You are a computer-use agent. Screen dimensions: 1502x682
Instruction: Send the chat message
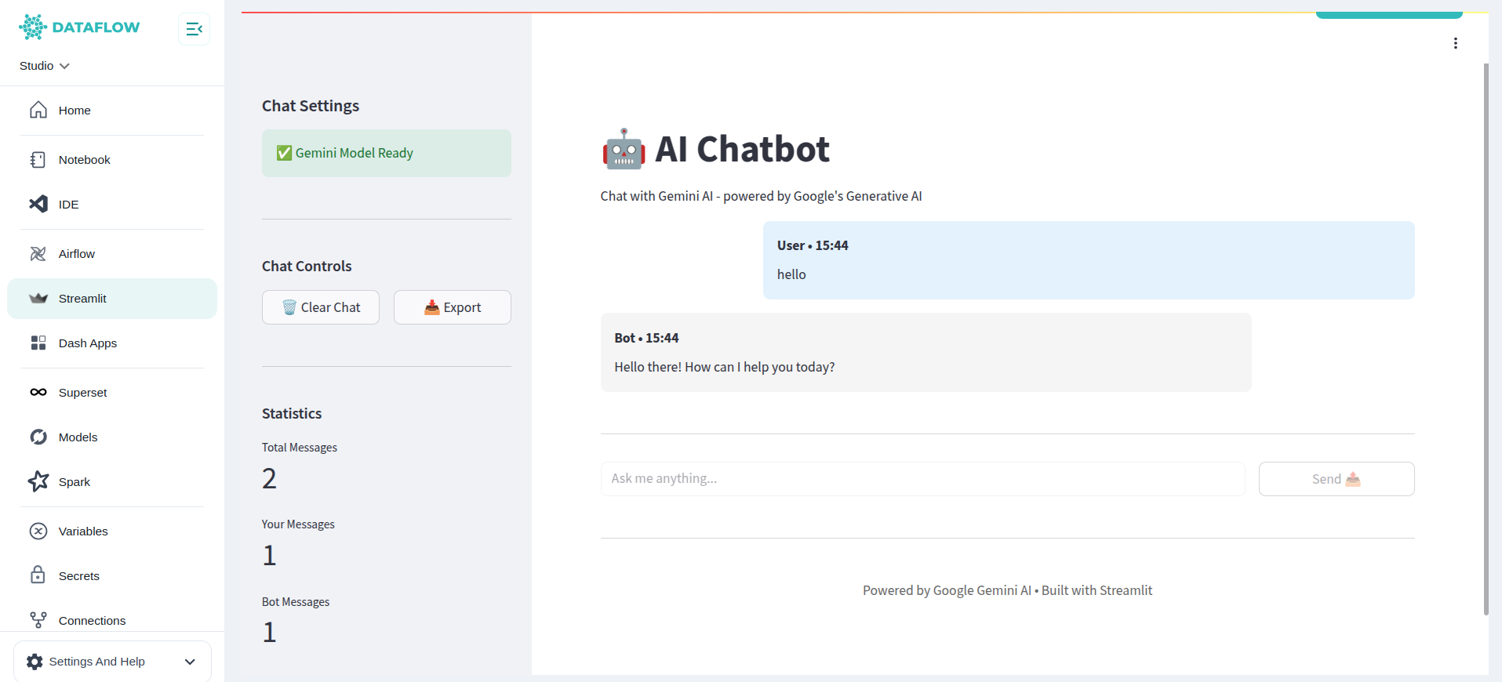point(1337,479)
